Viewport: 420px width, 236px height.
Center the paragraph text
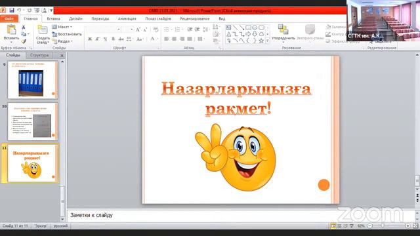click(x=174, y=39)
